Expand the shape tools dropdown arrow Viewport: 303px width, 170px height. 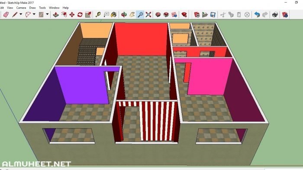click(x=47, y=14)
